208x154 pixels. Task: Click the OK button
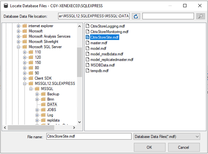pos(150,147)
